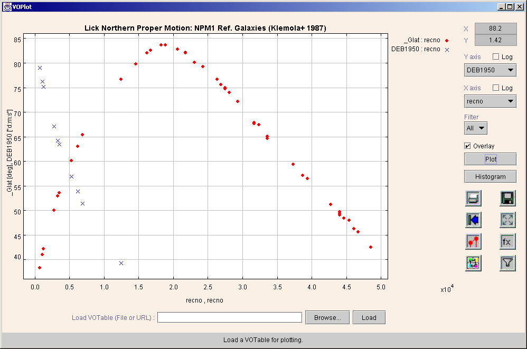Click the Load VOTable file path field

tap(230, 317)
